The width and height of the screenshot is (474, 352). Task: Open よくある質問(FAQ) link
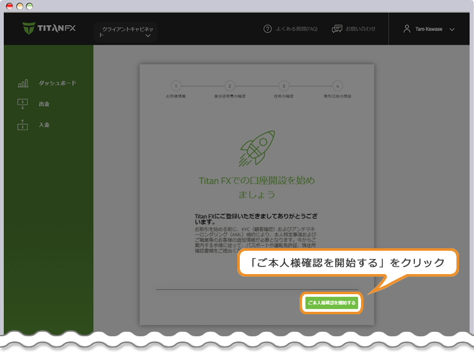coord(296,29)
